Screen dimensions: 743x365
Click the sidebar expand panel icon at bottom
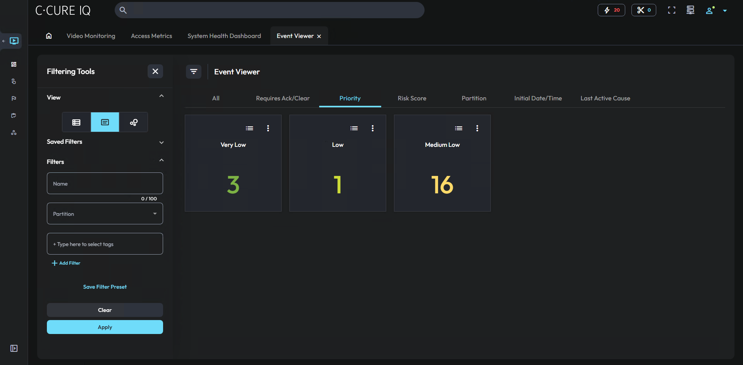click(14, 348)
